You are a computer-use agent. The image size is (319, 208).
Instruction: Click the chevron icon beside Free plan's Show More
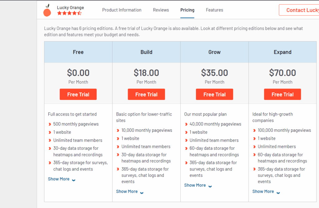click(x=74, y=180)
